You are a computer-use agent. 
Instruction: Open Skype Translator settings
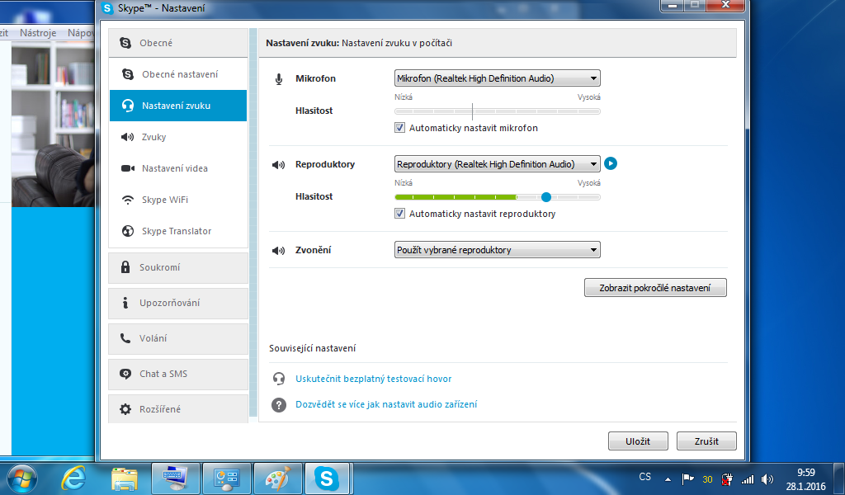point(178,231)
